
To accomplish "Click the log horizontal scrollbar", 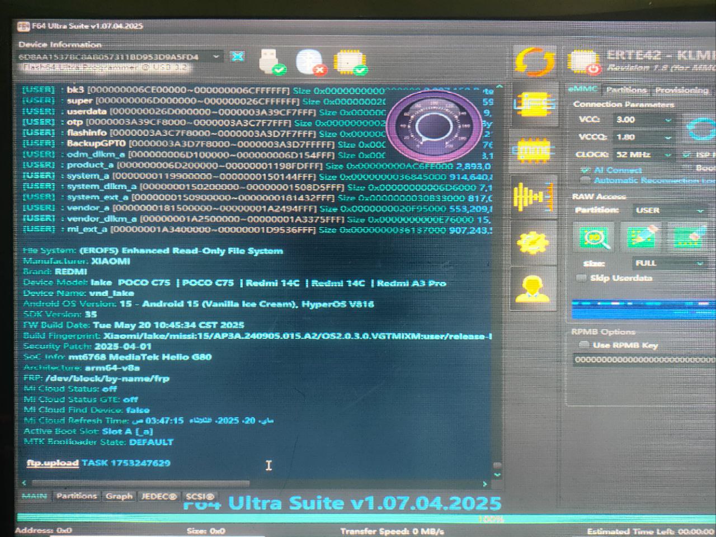I will [x=140, y=483].
